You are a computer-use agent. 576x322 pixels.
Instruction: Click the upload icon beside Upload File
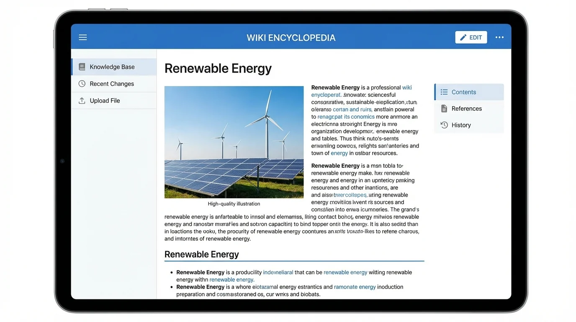coord(82,101)
